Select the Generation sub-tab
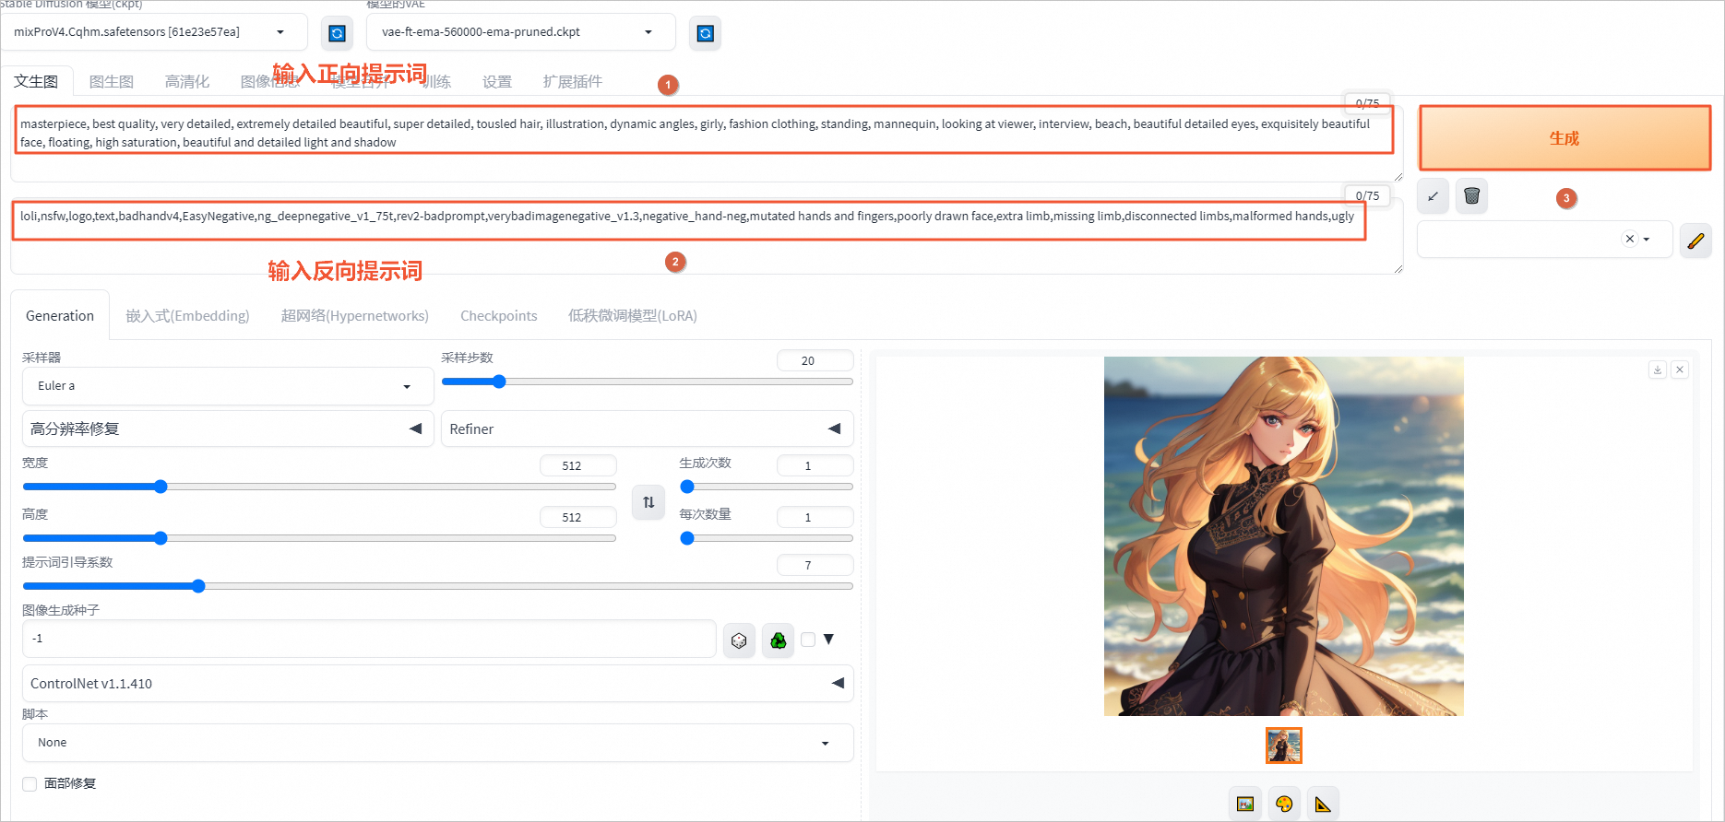This screenshot has height=822, width=1725. pyautogui.click(x=60, y=315)
